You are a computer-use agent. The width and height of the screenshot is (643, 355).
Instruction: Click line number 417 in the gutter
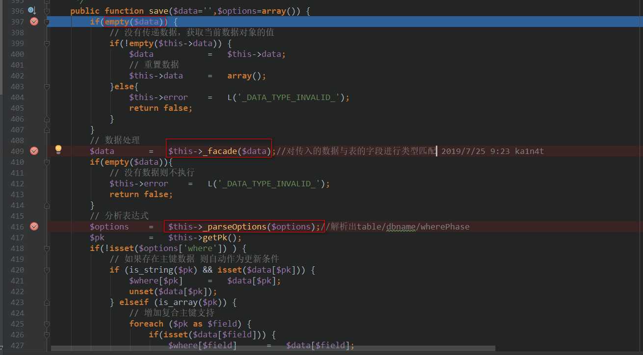17,237
